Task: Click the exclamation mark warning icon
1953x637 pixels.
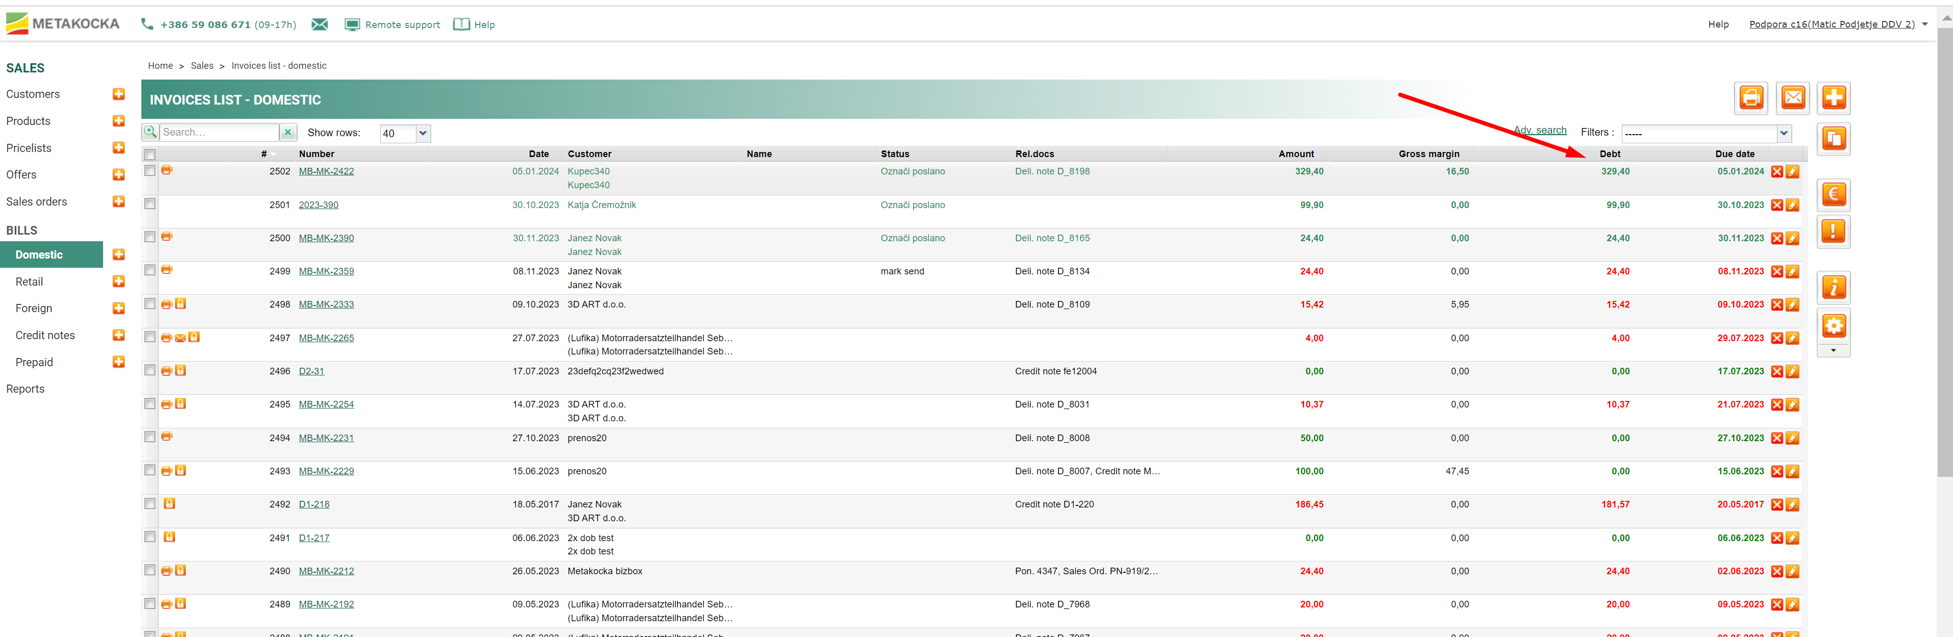Action: (x=1833, y=231)
